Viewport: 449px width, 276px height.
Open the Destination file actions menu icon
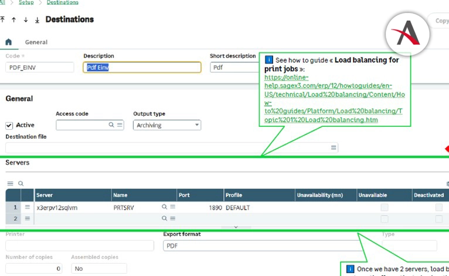pos(334,148)
